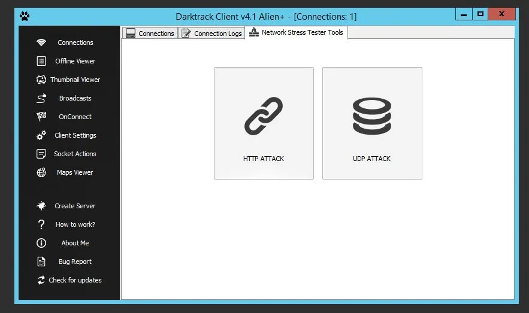The height and width of the screenshot is (313, 529).
Task: Maximize the Darktrack Client window
Action: 480,14
